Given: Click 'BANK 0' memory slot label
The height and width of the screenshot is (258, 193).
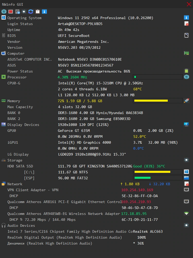Looking at the screenshot, I should coord(14,113).
